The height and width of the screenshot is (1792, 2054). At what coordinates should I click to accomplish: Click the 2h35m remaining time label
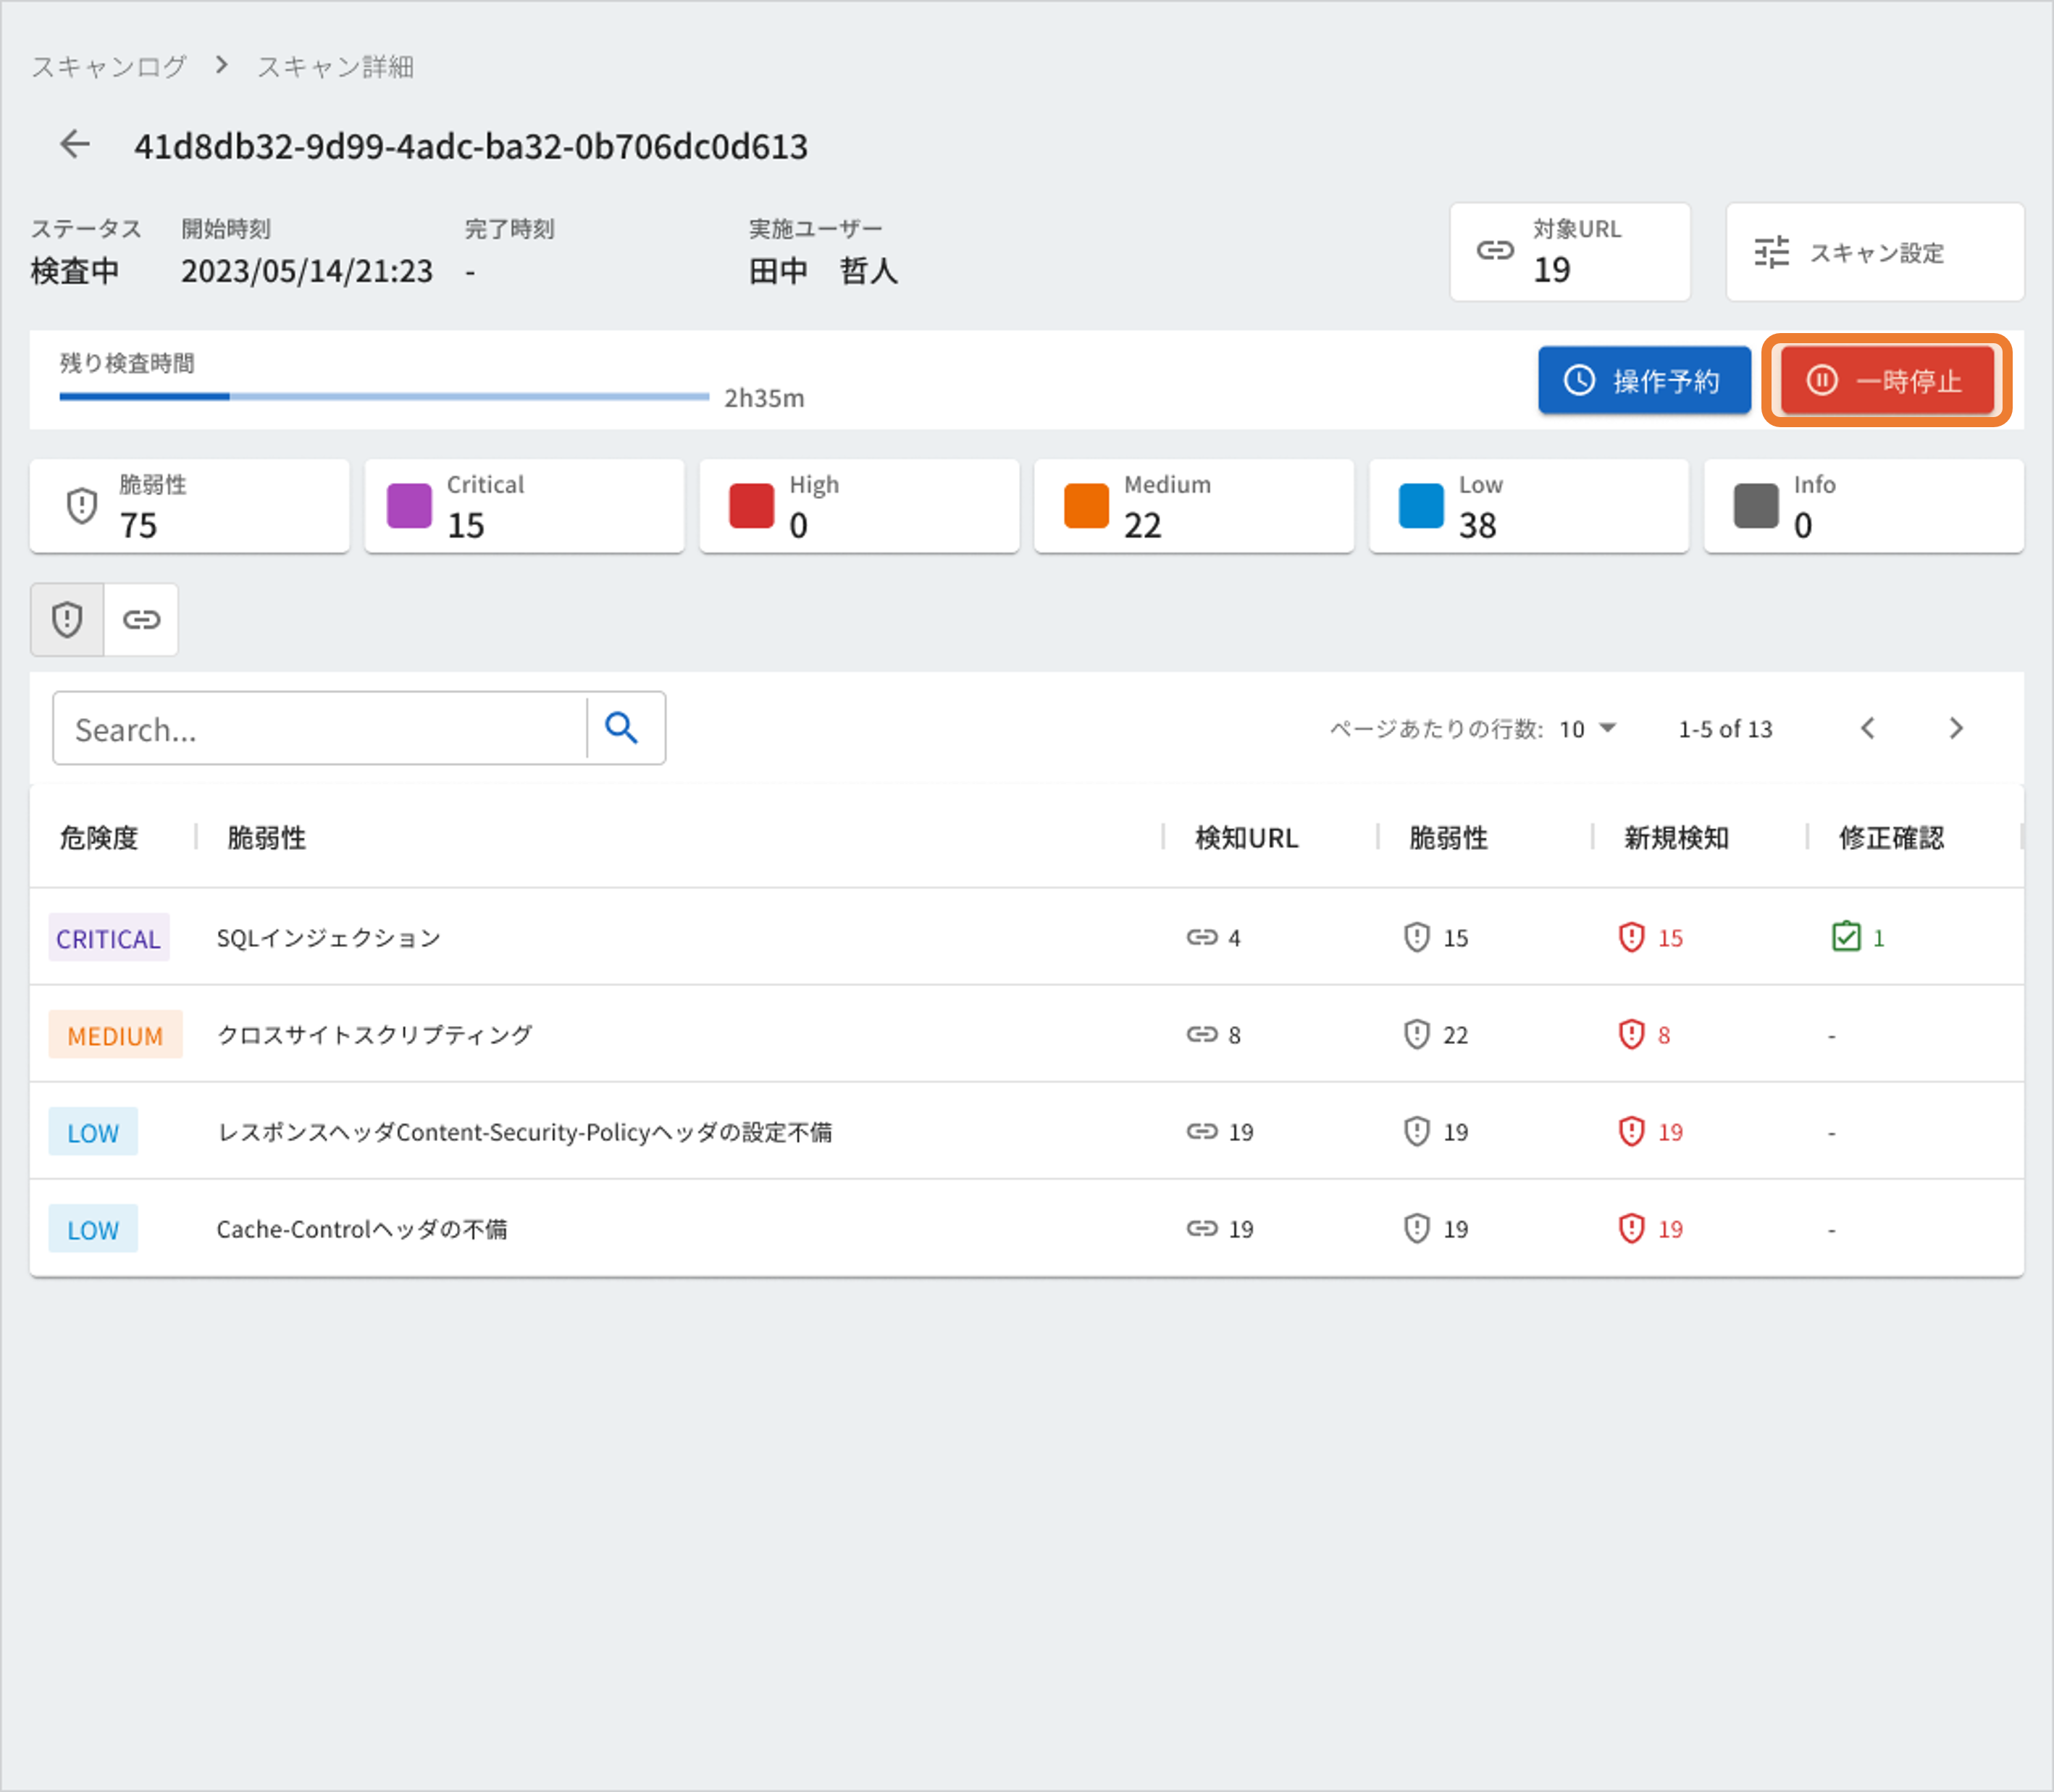(x=764, y=398)
